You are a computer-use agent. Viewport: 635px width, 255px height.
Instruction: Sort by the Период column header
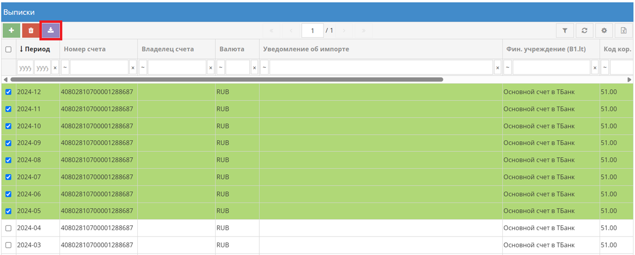37,49
